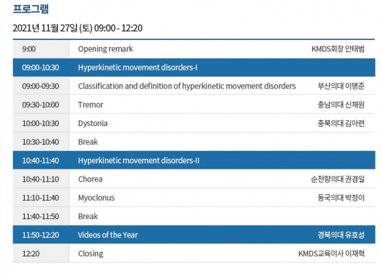Screen dimensions: 382x274
Task: Click the Videos of the Year header
Action: [108, 235]
